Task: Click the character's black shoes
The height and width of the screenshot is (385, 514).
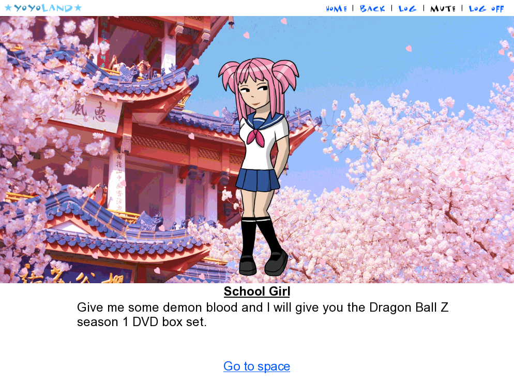Action: pos(264,264)
